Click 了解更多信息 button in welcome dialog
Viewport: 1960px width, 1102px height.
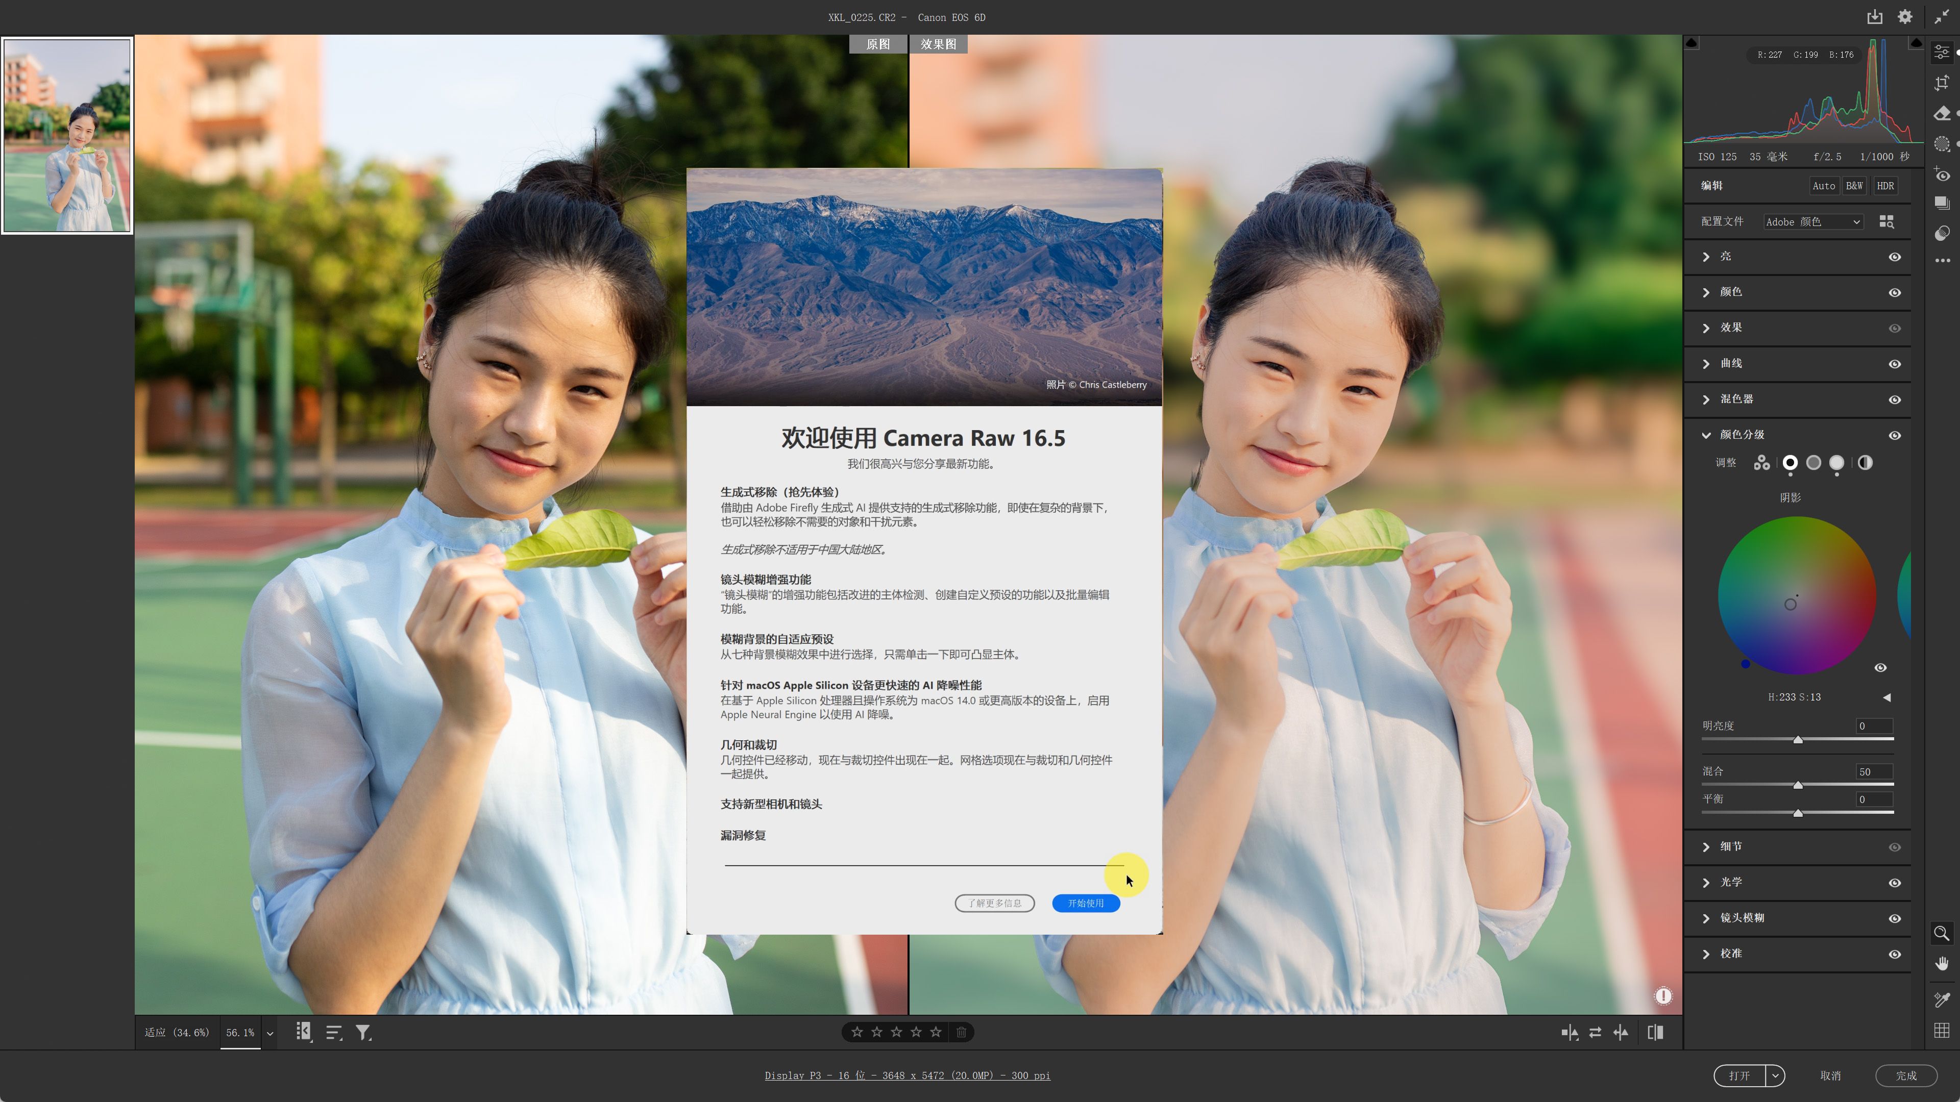tap(995, 904)
